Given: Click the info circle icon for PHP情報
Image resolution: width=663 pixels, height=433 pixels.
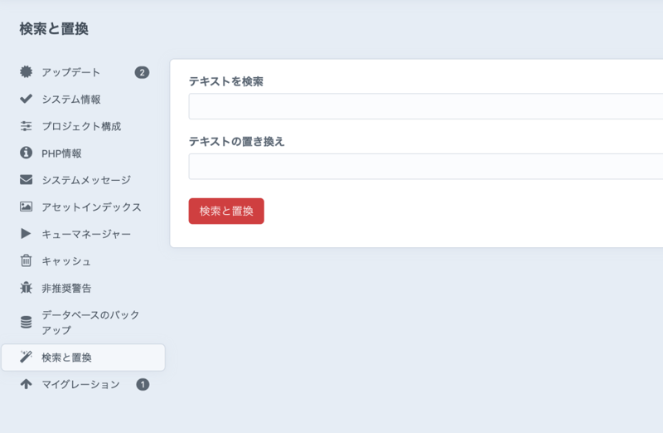Looking at the screenshot, I should (x=26, y=153).
